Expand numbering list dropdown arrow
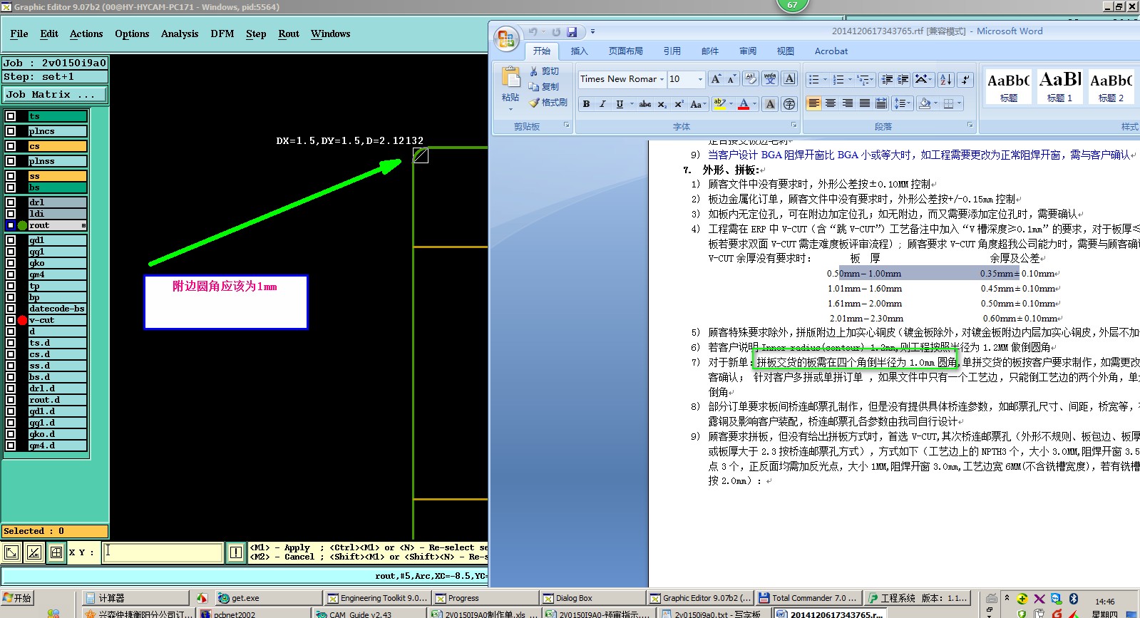The width and height of the screenshot is (1140, 618). (850, 79)
